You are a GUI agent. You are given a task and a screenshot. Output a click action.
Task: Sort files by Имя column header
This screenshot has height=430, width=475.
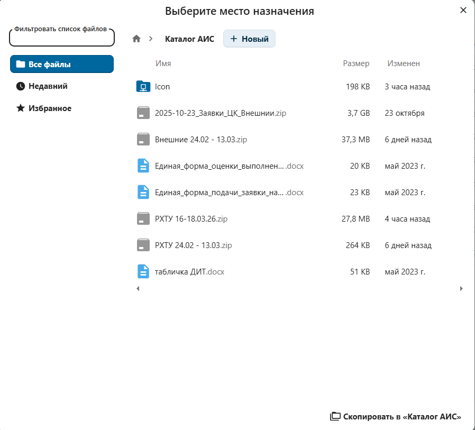click(163, 63)
